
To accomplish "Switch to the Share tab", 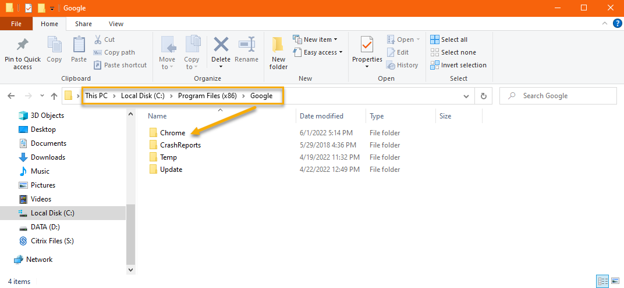I will click(84, 24).
